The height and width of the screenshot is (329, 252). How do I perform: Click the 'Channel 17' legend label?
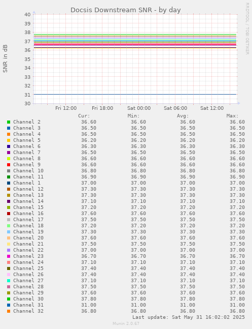coord(28,220)
